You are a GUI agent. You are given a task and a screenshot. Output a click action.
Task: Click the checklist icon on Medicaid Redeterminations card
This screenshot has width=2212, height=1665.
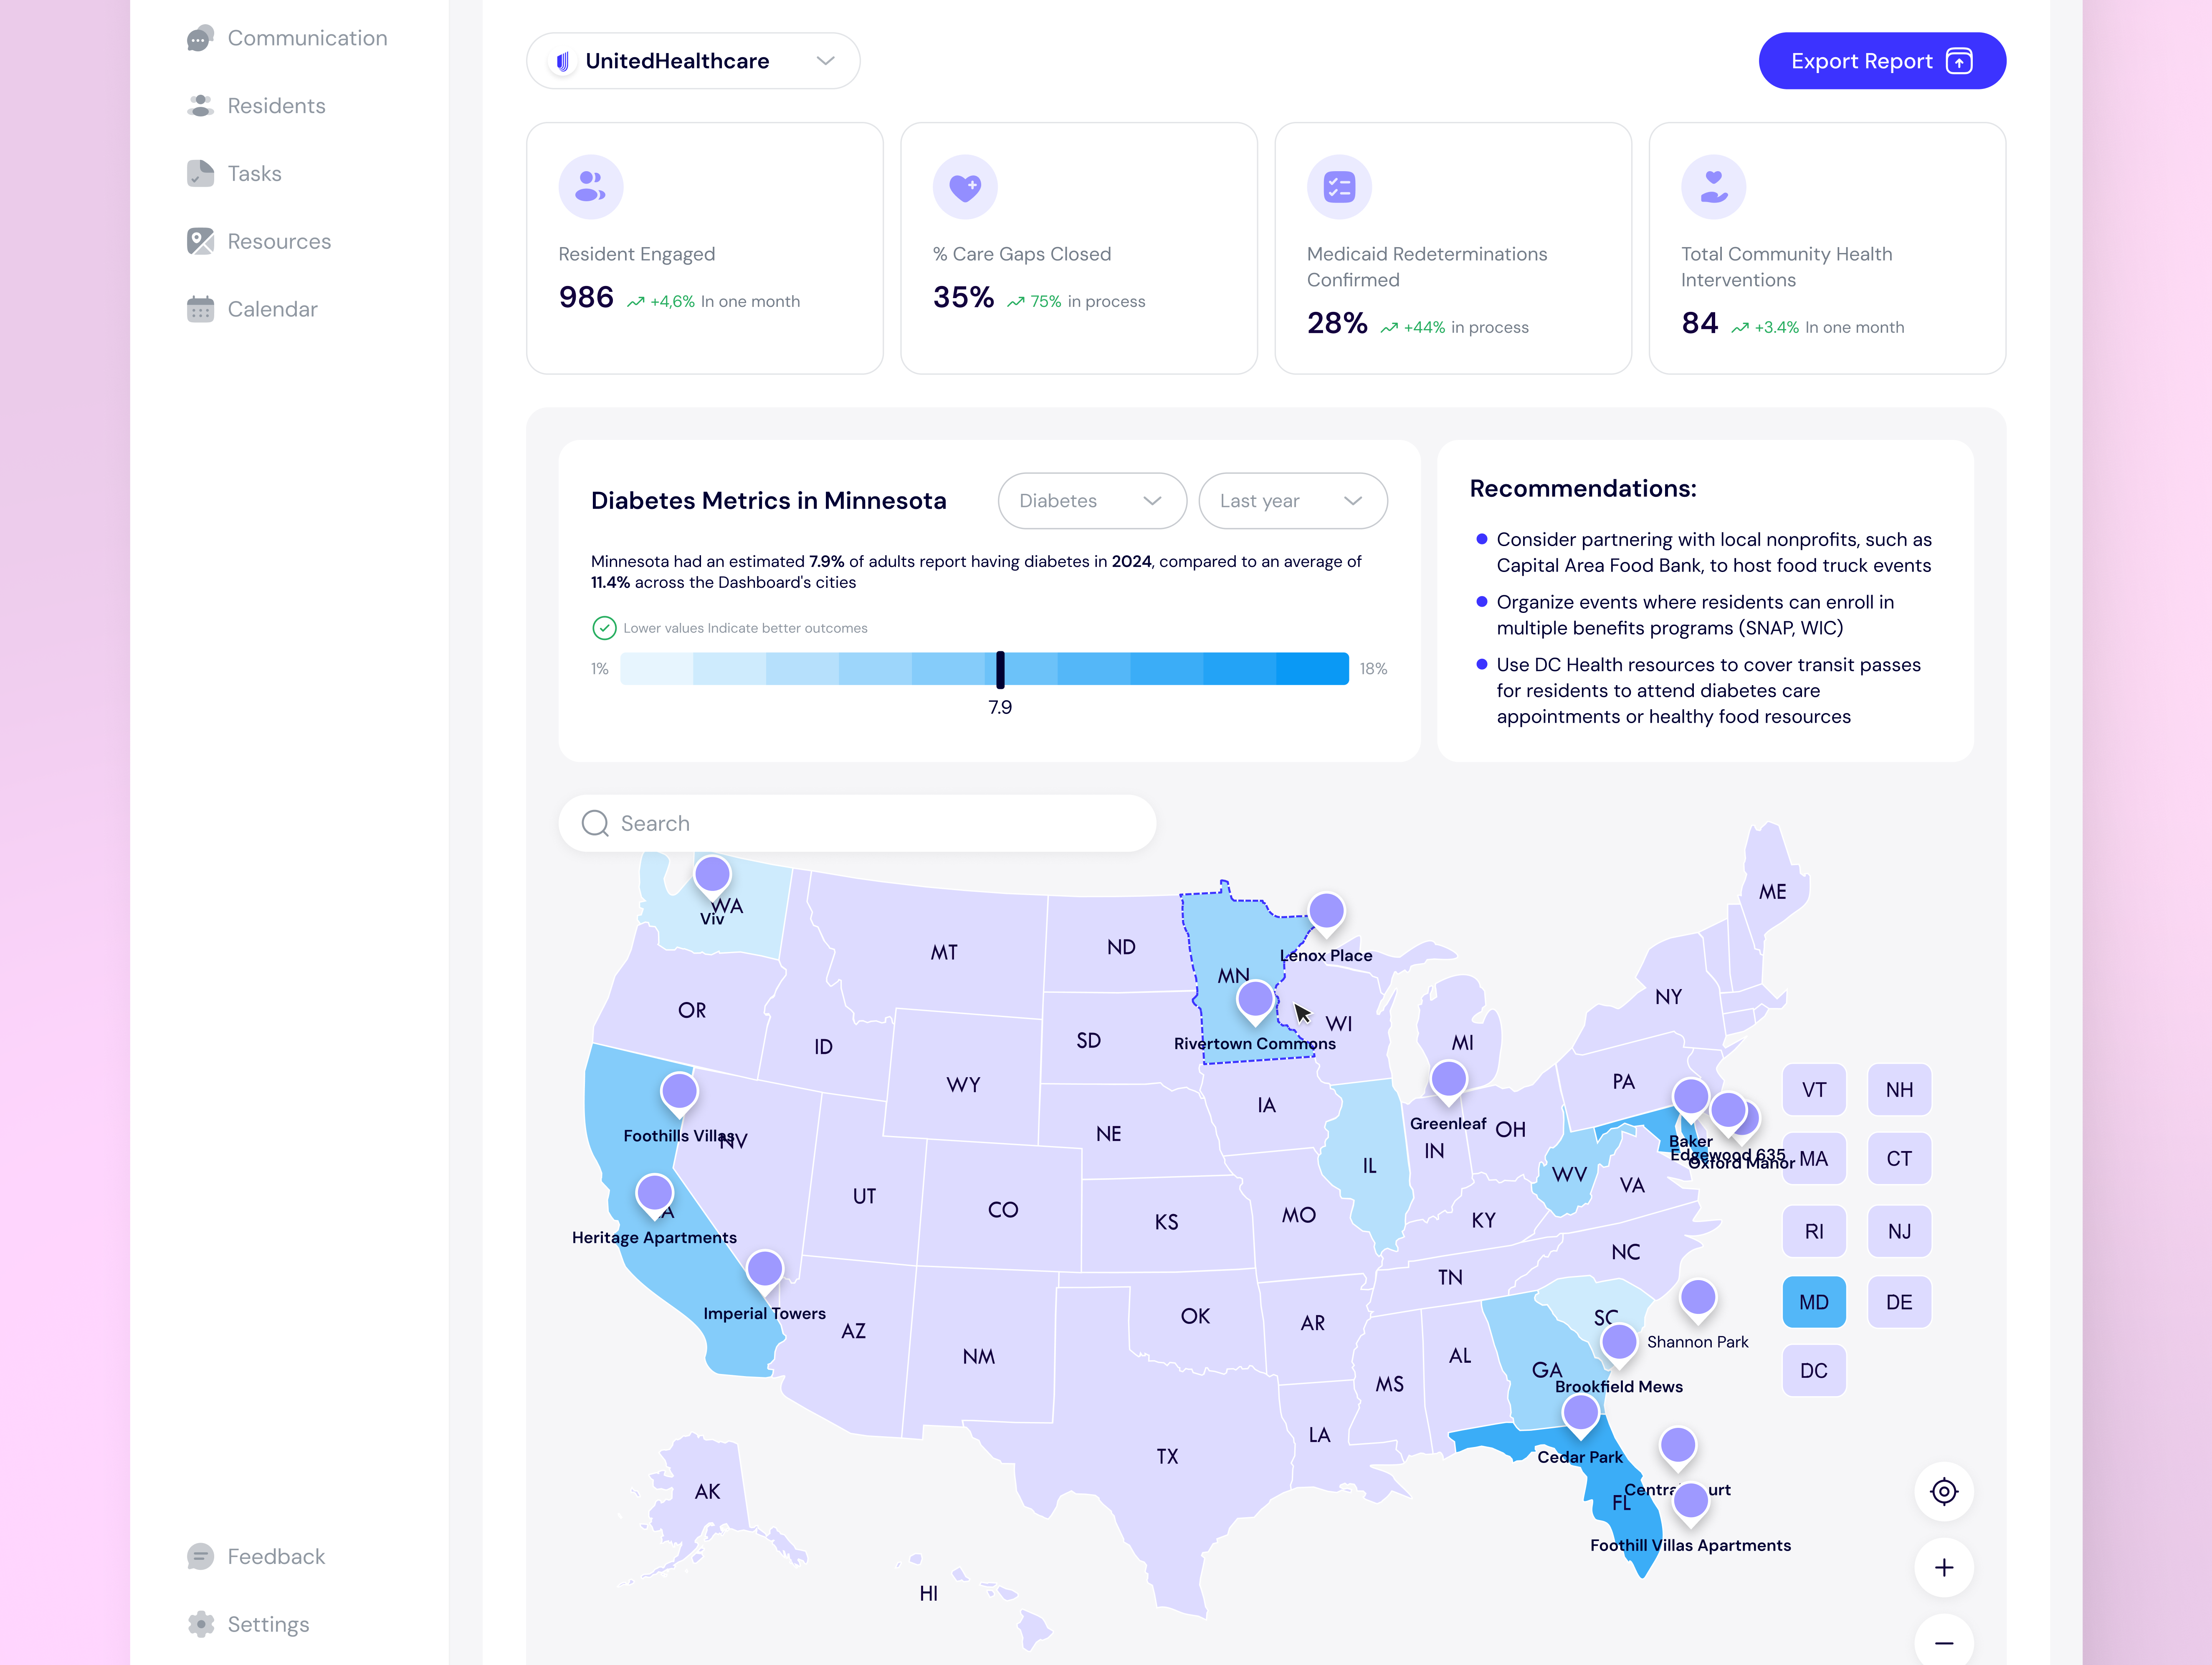pos(1339,186)
